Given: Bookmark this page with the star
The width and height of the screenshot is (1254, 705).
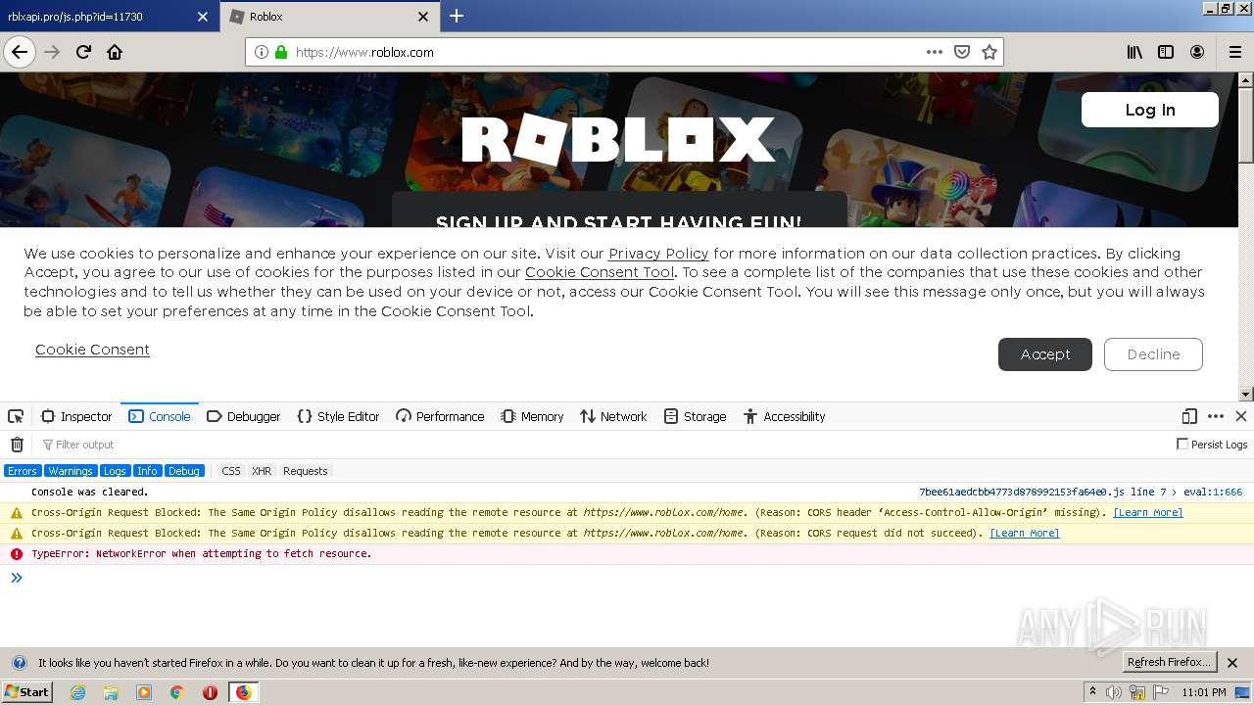Looking at the screenshot, I should [x=989, y=52].
